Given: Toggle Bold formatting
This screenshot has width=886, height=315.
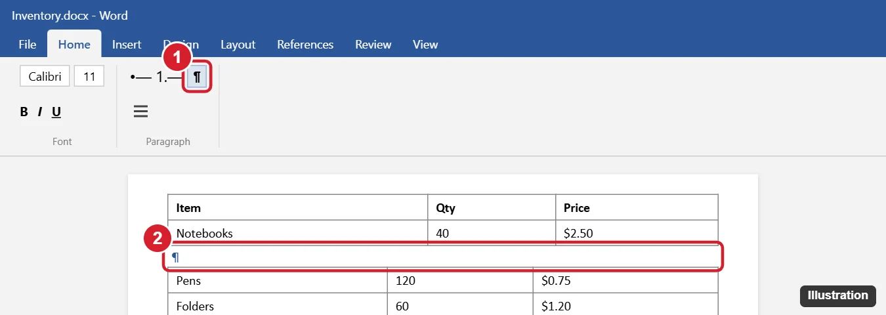Looking at the screenshot, I should (x=24, y=112).
